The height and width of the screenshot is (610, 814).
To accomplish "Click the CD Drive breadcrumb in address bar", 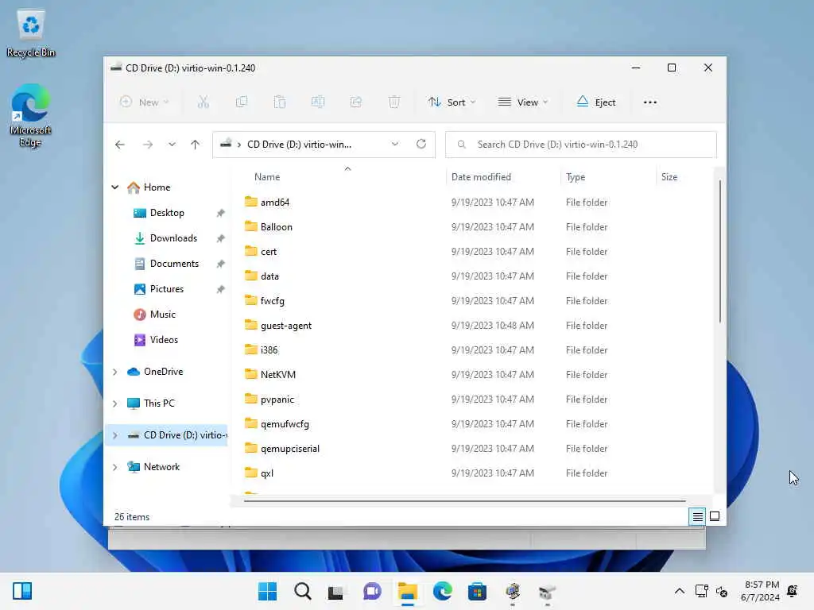I will coord(299,145).
